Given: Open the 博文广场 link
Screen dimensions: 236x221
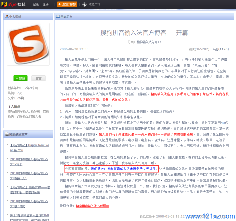Looking at the screenshot, I should tap(94, 4).
